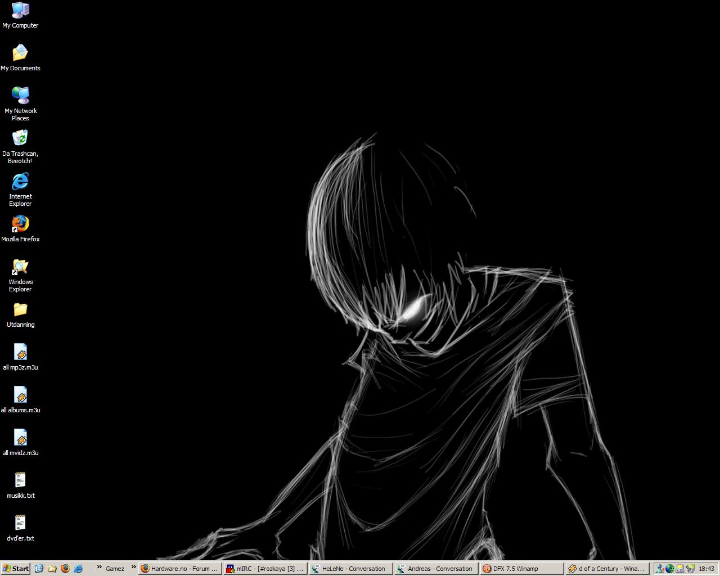
Task: Switch to the mIRC #rozkaya window
Action: pyautogui.click(x=265, y=569)
